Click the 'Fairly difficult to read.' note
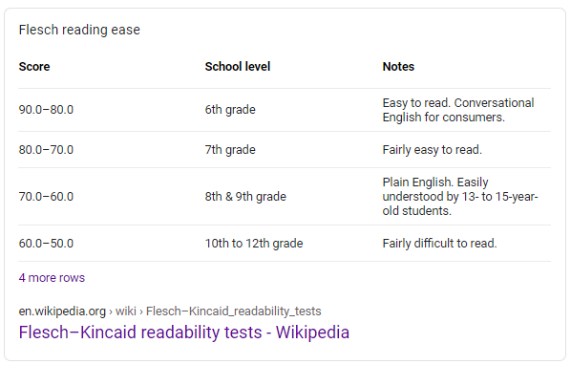The width and height of the screenshot is (571, 365). pos(439,244)
